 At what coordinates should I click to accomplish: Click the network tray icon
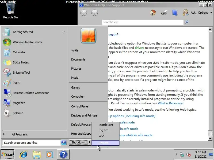(182, 154)
